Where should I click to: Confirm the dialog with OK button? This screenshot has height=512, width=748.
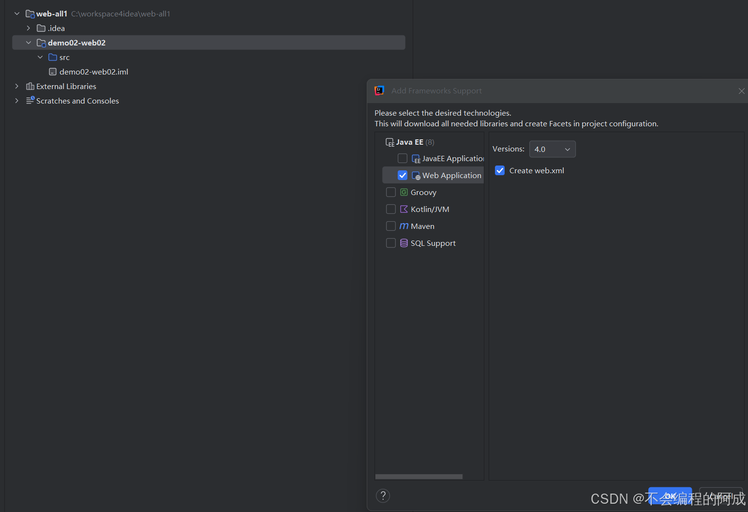point(670,496)
